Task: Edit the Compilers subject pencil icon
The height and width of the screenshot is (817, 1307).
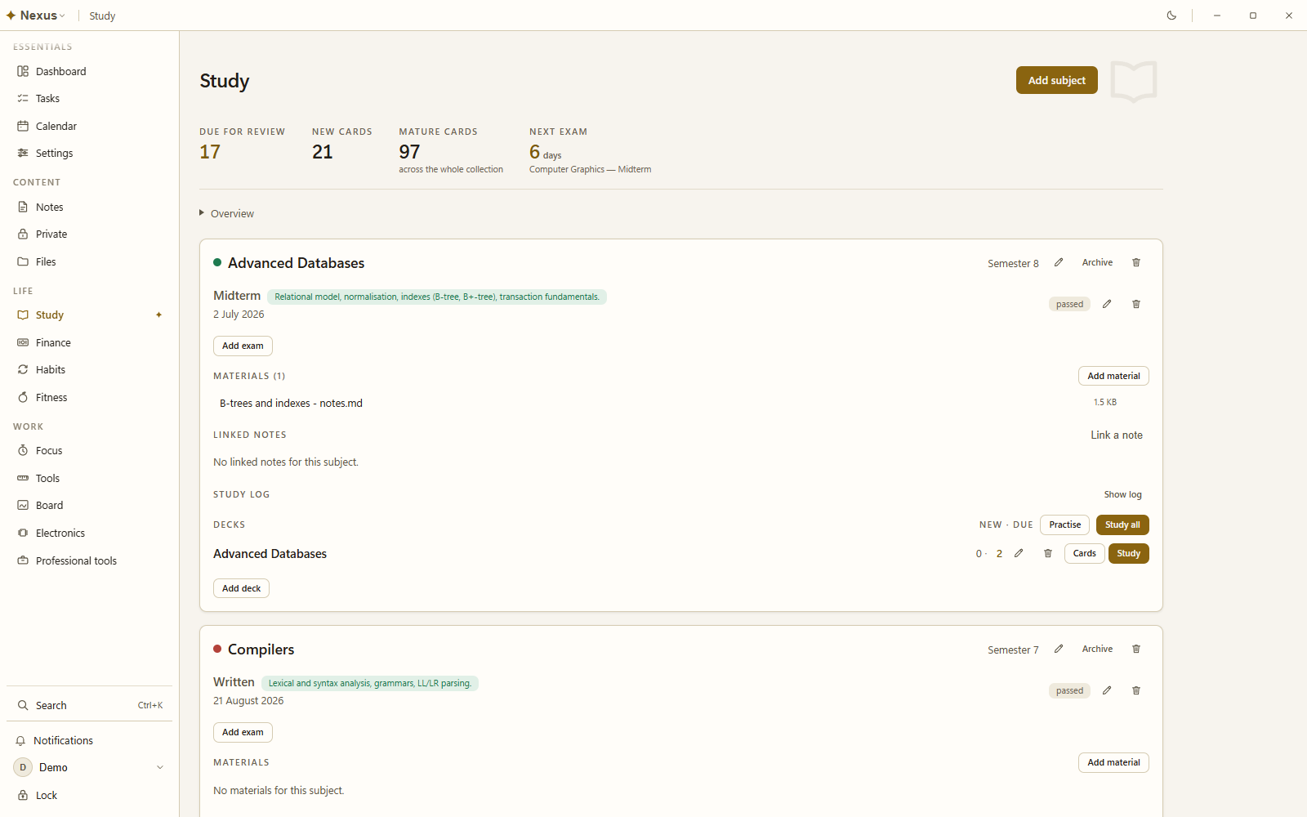Action: tap(1059, 649)
